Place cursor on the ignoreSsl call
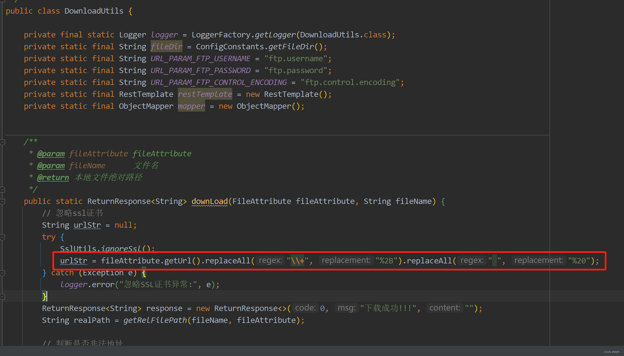 point(121,249)
